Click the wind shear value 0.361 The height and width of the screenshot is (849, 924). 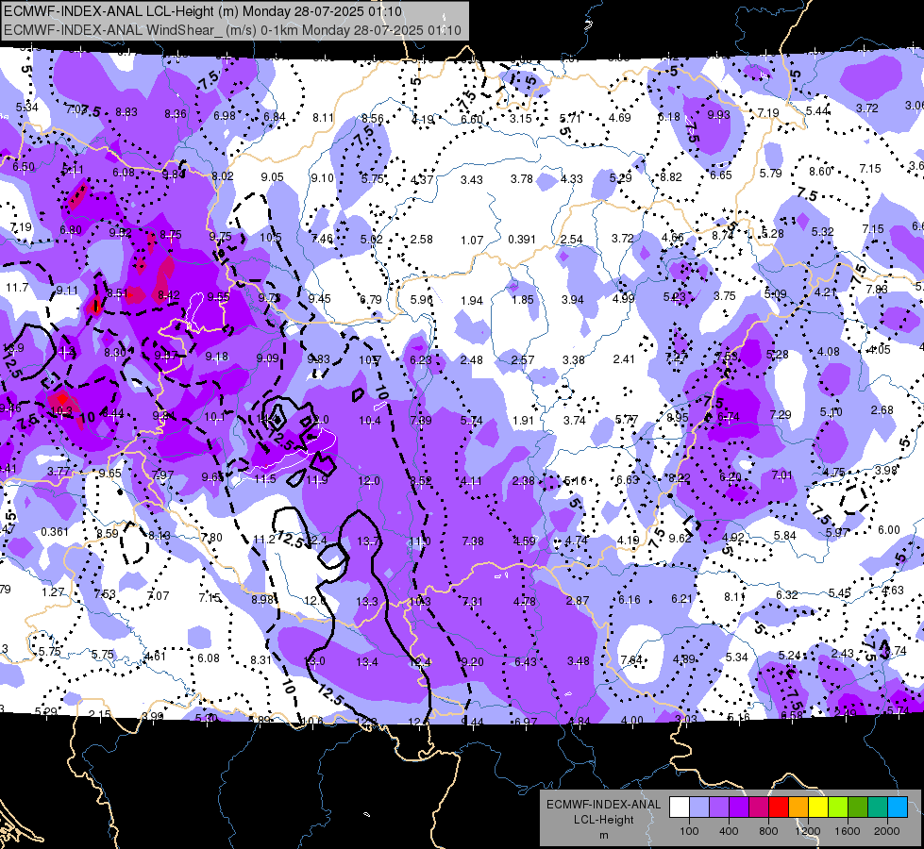(55, 531)
